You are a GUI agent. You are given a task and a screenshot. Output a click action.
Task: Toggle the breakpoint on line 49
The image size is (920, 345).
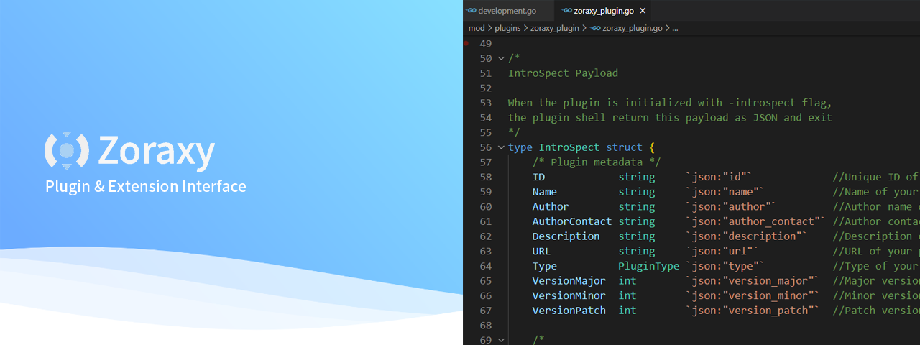467,43
